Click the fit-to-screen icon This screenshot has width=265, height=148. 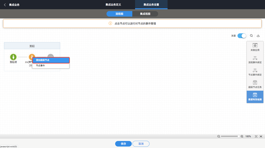pyautogui.click(x=256, y=136)
